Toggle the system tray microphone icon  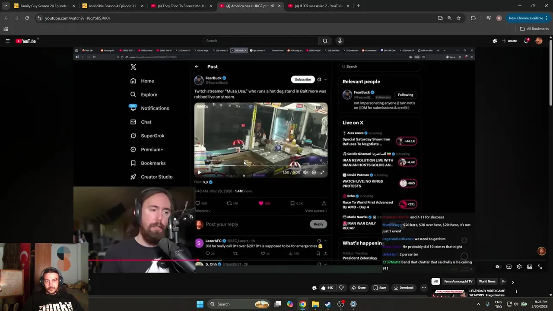(487, 304)
